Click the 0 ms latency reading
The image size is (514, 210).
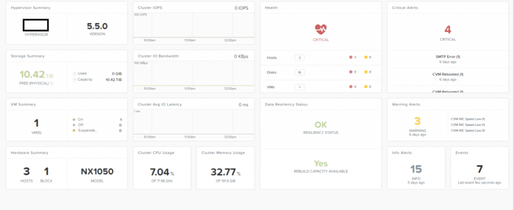[243, 105]
